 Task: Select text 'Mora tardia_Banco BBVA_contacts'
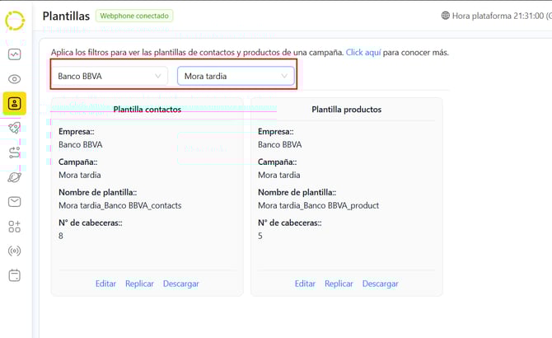120,205
